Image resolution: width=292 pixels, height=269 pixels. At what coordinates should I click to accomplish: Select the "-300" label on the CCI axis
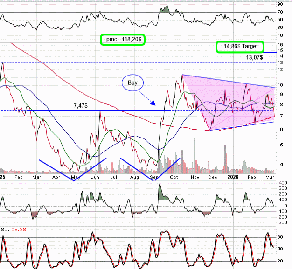[282, 223]
